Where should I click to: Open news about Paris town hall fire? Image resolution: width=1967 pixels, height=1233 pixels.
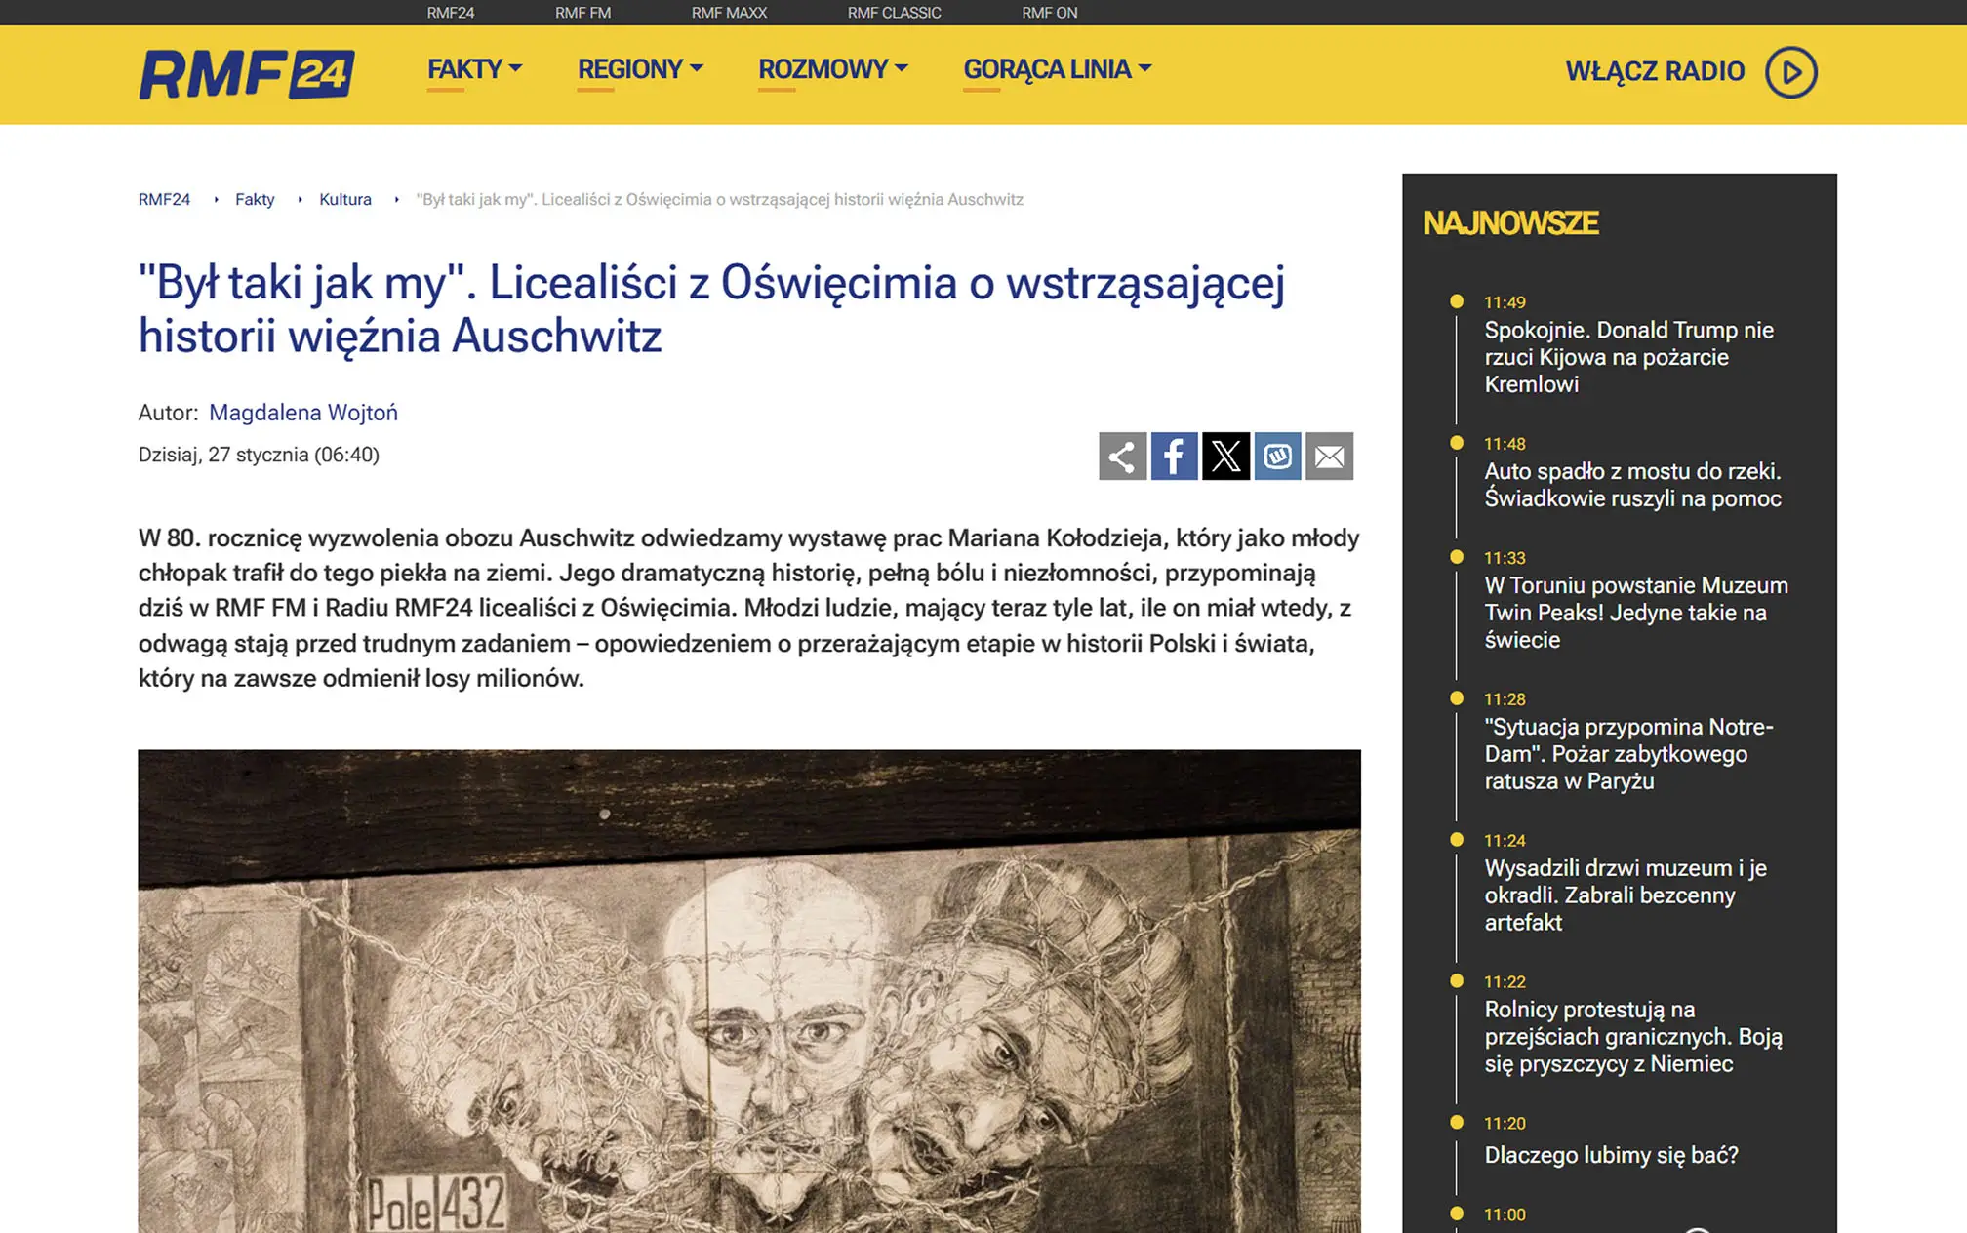pos(1628,754)
